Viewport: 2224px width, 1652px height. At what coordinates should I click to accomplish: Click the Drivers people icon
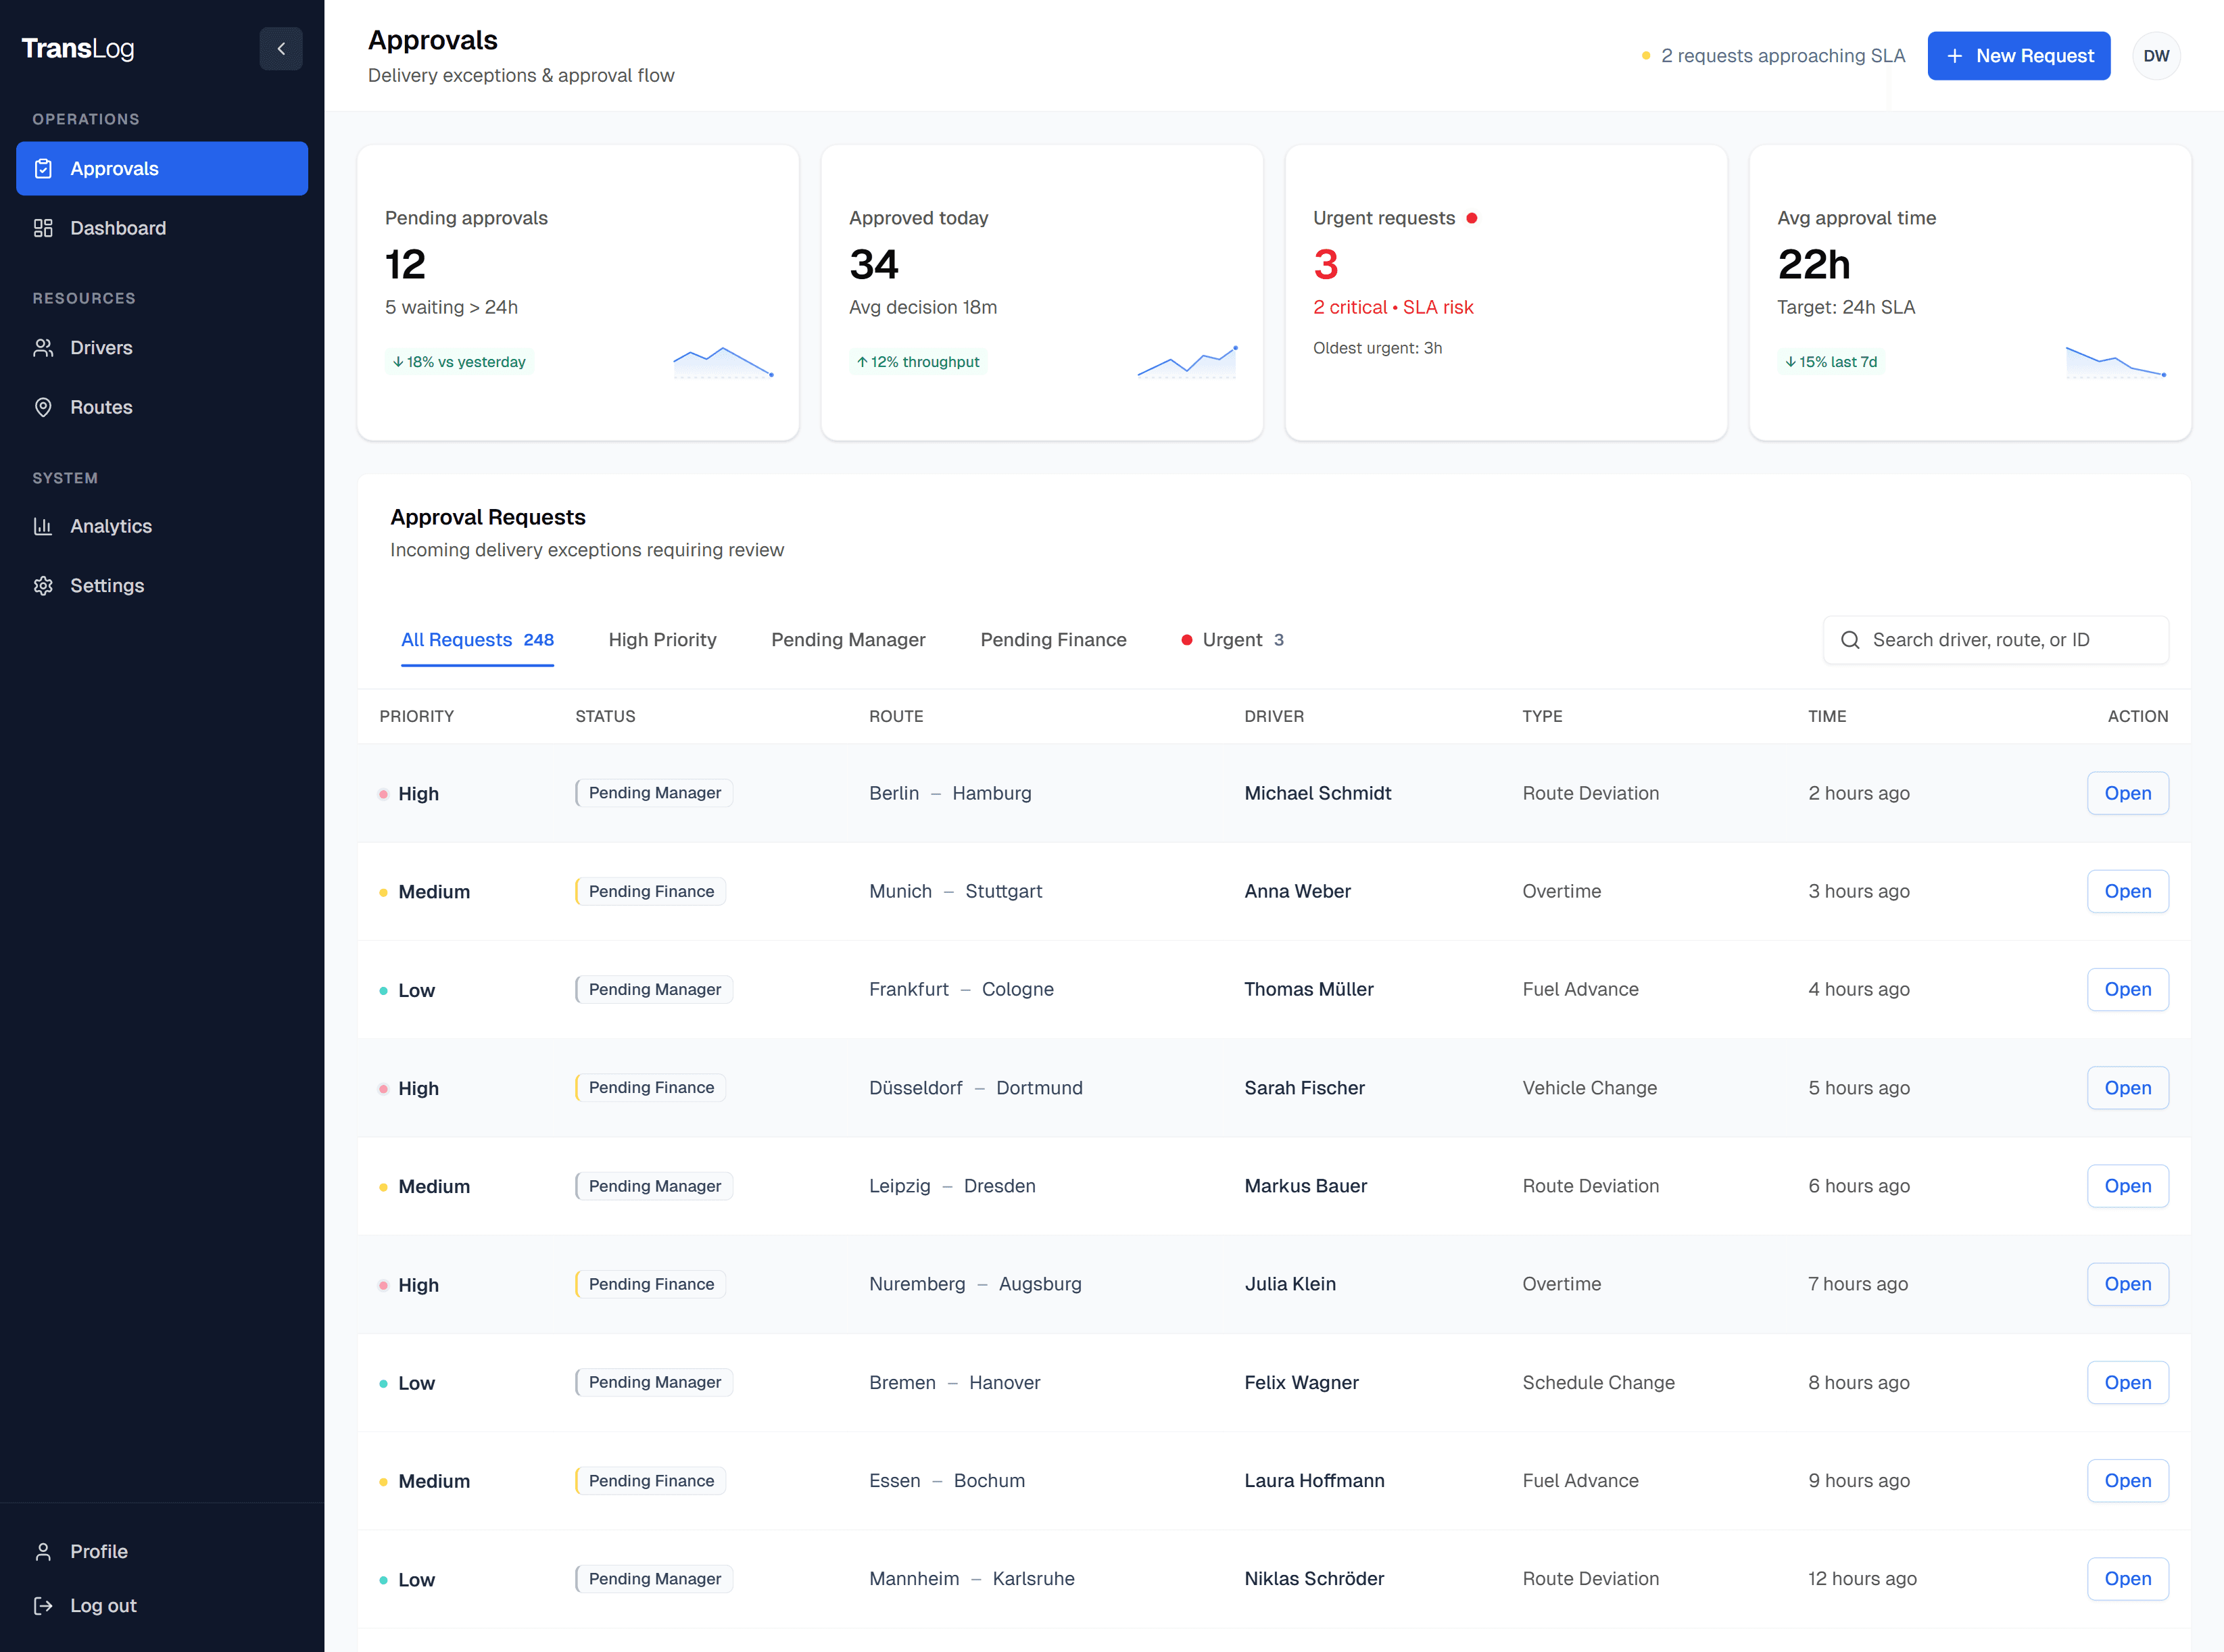(x=43, y=348)
